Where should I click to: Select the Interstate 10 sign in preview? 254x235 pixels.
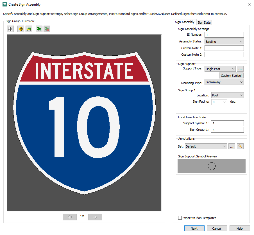tap(84, 123)
